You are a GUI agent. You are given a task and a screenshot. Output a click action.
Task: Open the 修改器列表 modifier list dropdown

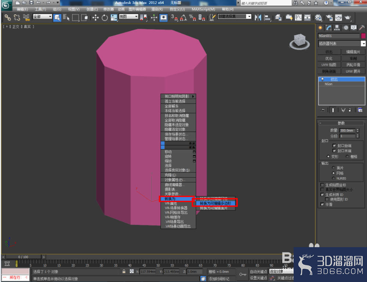[x=341, y=44]
